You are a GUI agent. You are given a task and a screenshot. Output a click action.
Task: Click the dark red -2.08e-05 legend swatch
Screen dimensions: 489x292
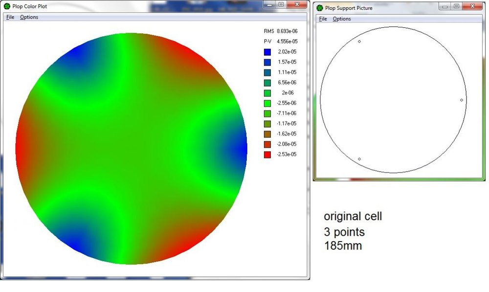[x=267, y=144]
